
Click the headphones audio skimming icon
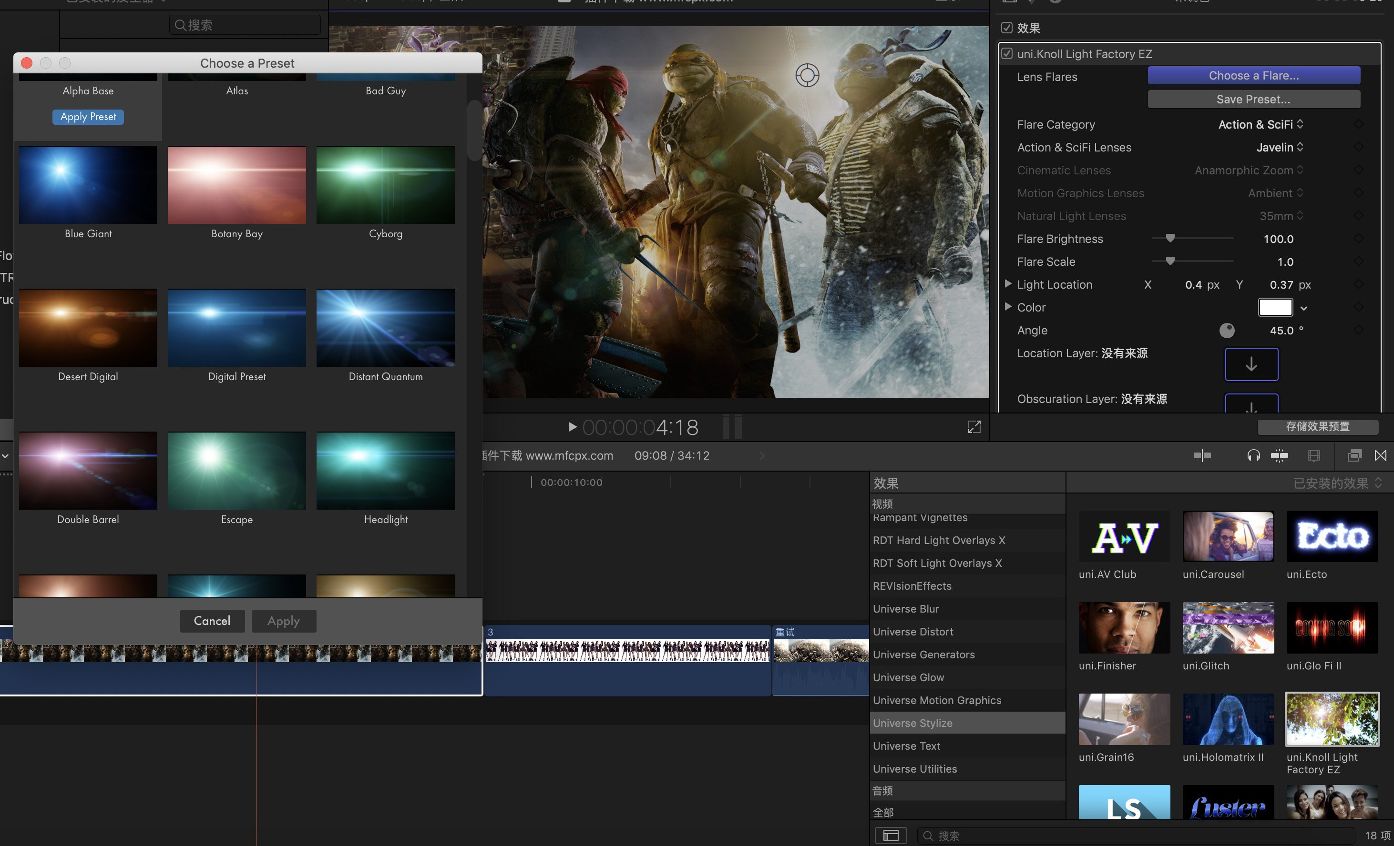tap(1253, 455)
